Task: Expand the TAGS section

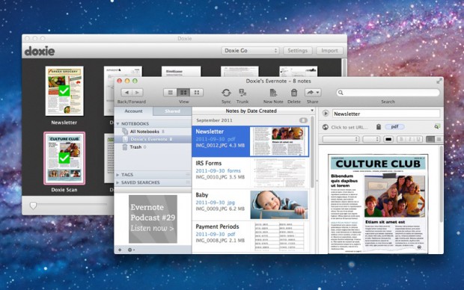Action: [117, 175]
